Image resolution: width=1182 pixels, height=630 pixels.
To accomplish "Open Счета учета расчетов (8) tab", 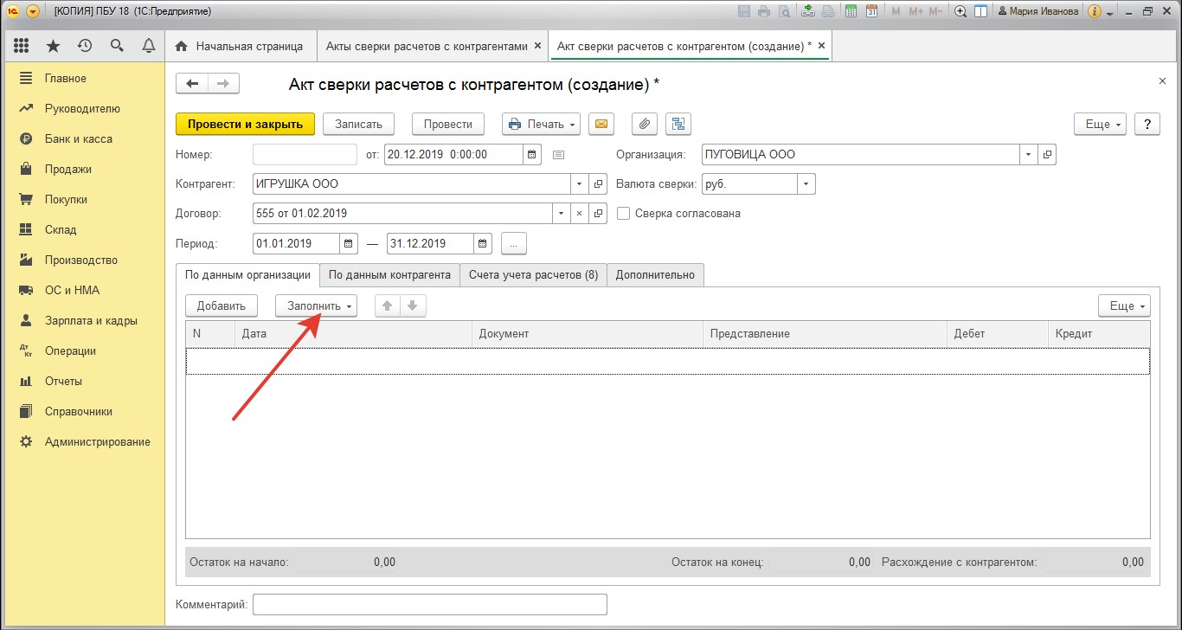I will [x=533, y=275].
